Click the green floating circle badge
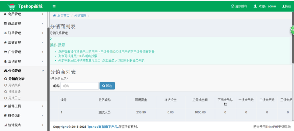Image resolution: width=294 pixels, height=131 pixels. pyautogui.click(x=292, y=30)
